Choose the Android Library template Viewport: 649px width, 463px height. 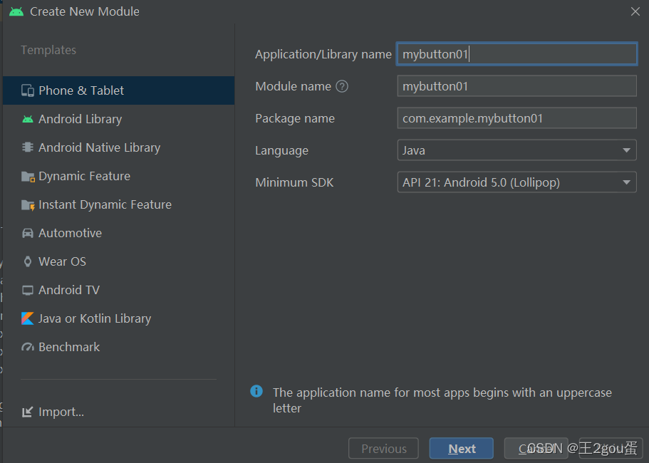[118, 119]
